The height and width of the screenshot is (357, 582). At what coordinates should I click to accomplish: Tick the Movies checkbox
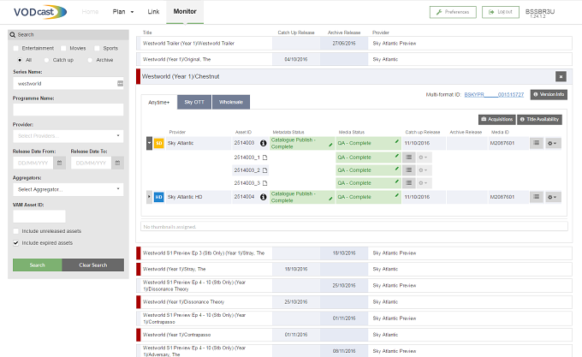tap(63, 48)
